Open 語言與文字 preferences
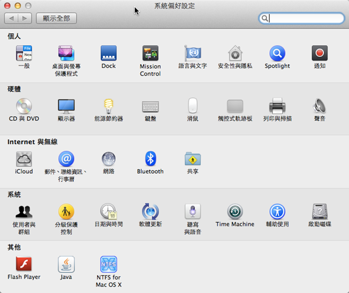349x293 pixels. (193, 53)
